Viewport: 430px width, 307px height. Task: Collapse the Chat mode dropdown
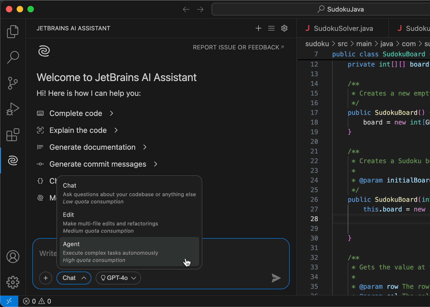[74, 278]
